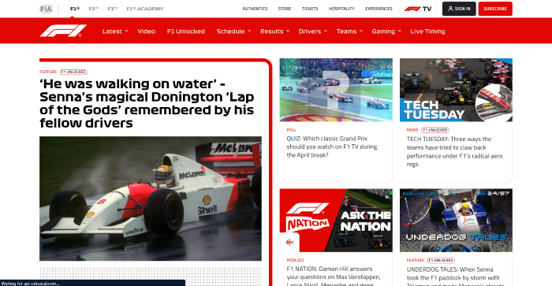Go to Live Timing page
Screen dimensions: 552x286
point(427,32)
